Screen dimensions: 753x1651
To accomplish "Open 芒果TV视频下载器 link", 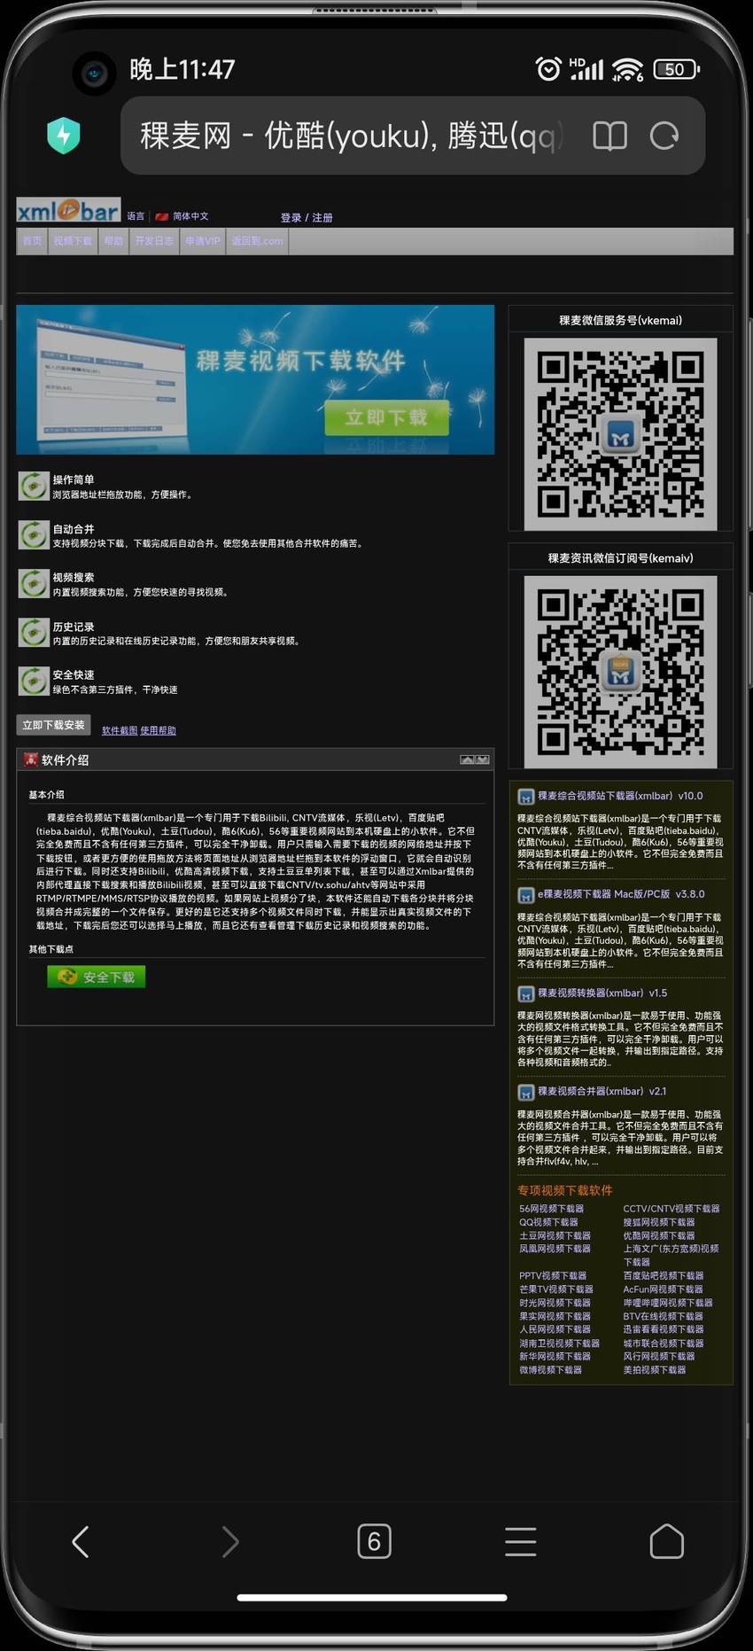I will [x=556, y=1289].
